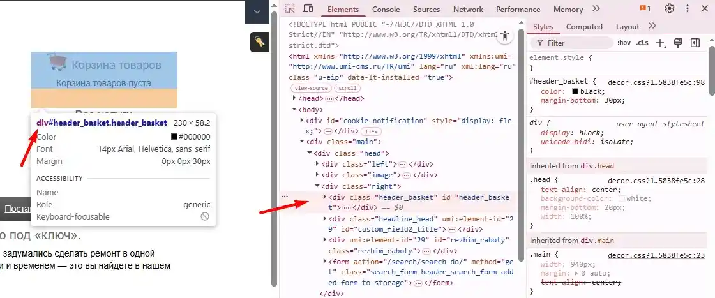Expand the header_basket div node
This screenshot has height=298, width=715.
click(325, 197)
